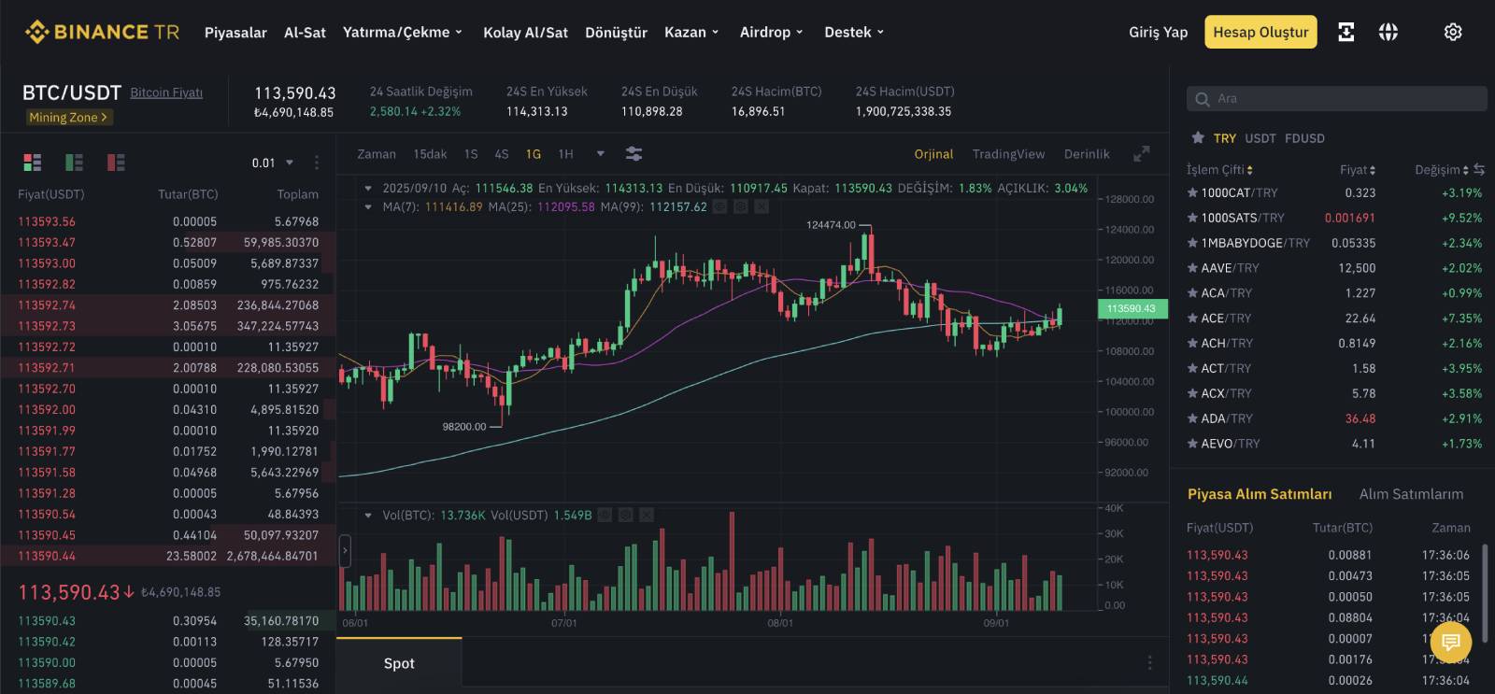
Task: Expand the collapsed side panel handle
Action: pyautogui.click(x=345, y=551)
